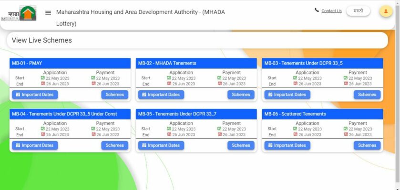Image resolution: width=400 pixels, height=190 pixels.
Task: Click the MHADA logo
Action: pyautogui.click(x=19, y=13)
